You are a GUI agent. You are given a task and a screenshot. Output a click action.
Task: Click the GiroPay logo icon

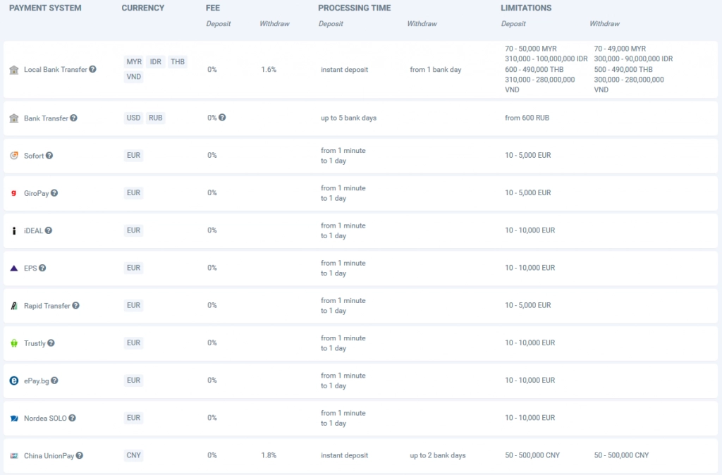click(x=14, y=193)
